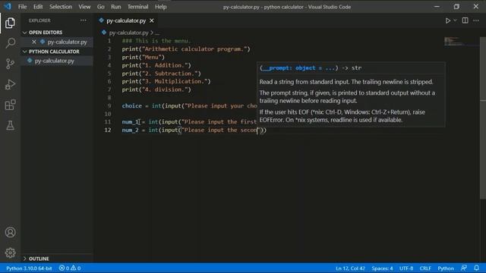Open the Extensions view
Image resolution: width=486 pixels, height=273 pixels.
[10, 105]
